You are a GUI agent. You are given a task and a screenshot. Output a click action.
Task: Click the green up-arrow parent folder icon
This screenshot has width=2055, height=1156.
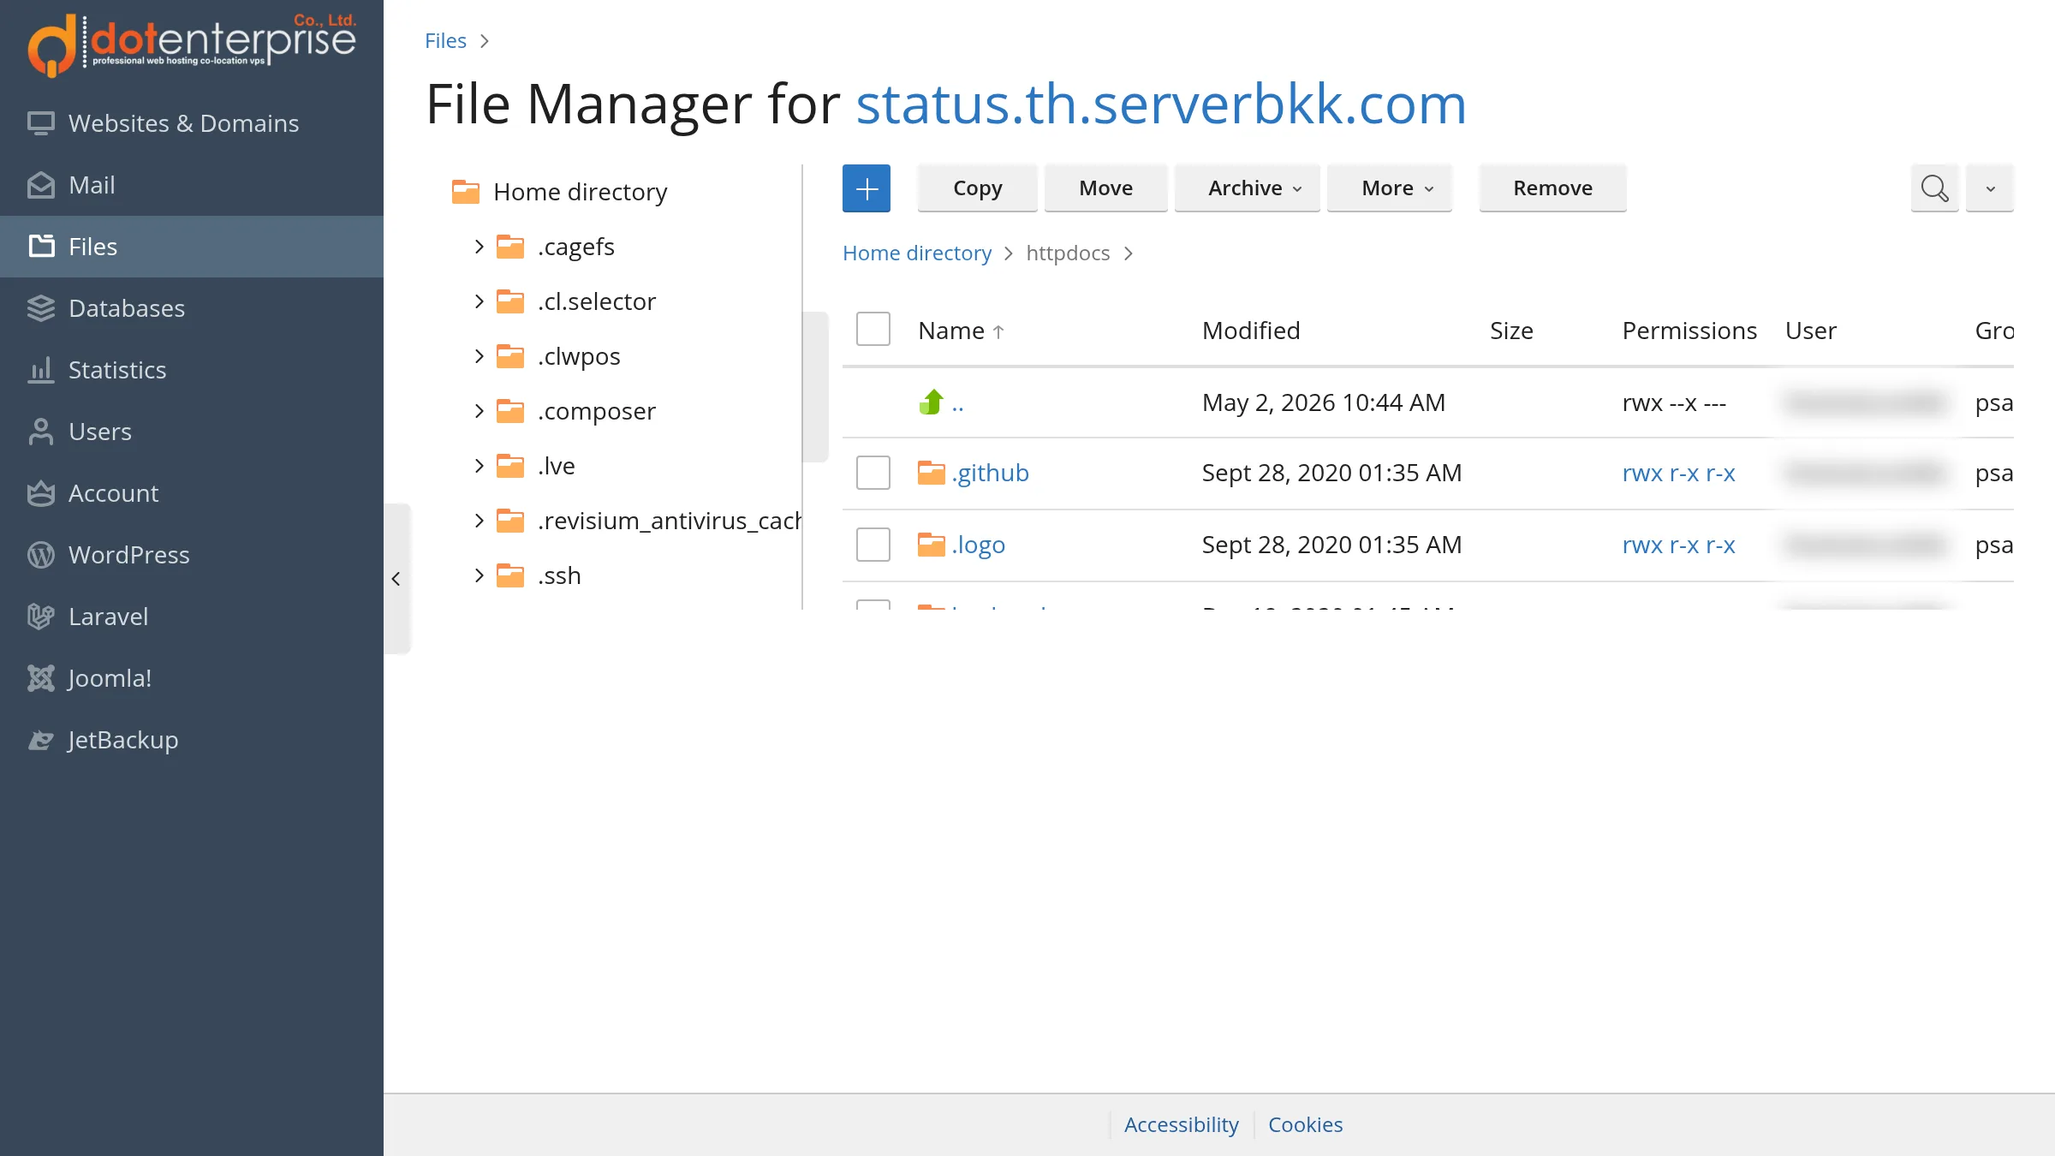point(931,402)
